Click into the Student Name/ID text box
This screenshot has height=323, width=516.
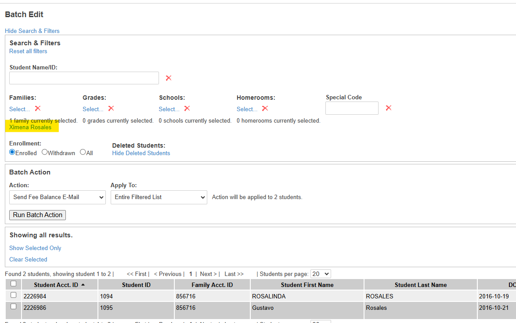pos(84,78)
